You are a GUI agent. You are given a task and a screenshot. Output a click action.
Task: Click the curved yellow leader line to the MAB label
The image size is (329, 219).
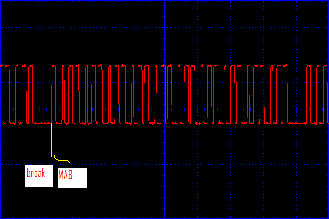[63, 160]
